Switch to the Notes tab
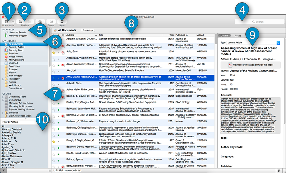 pyautogui.click(x=238, y=36)
